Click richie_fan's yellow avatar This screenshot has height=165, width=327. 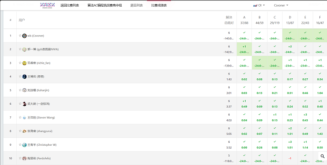pos(24,63)
